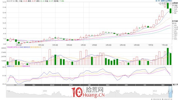Image resolution: width=178 pixels, height=100 pixels.
Task: Click the blue range window on the history timeline
Action: pos(171,92)
